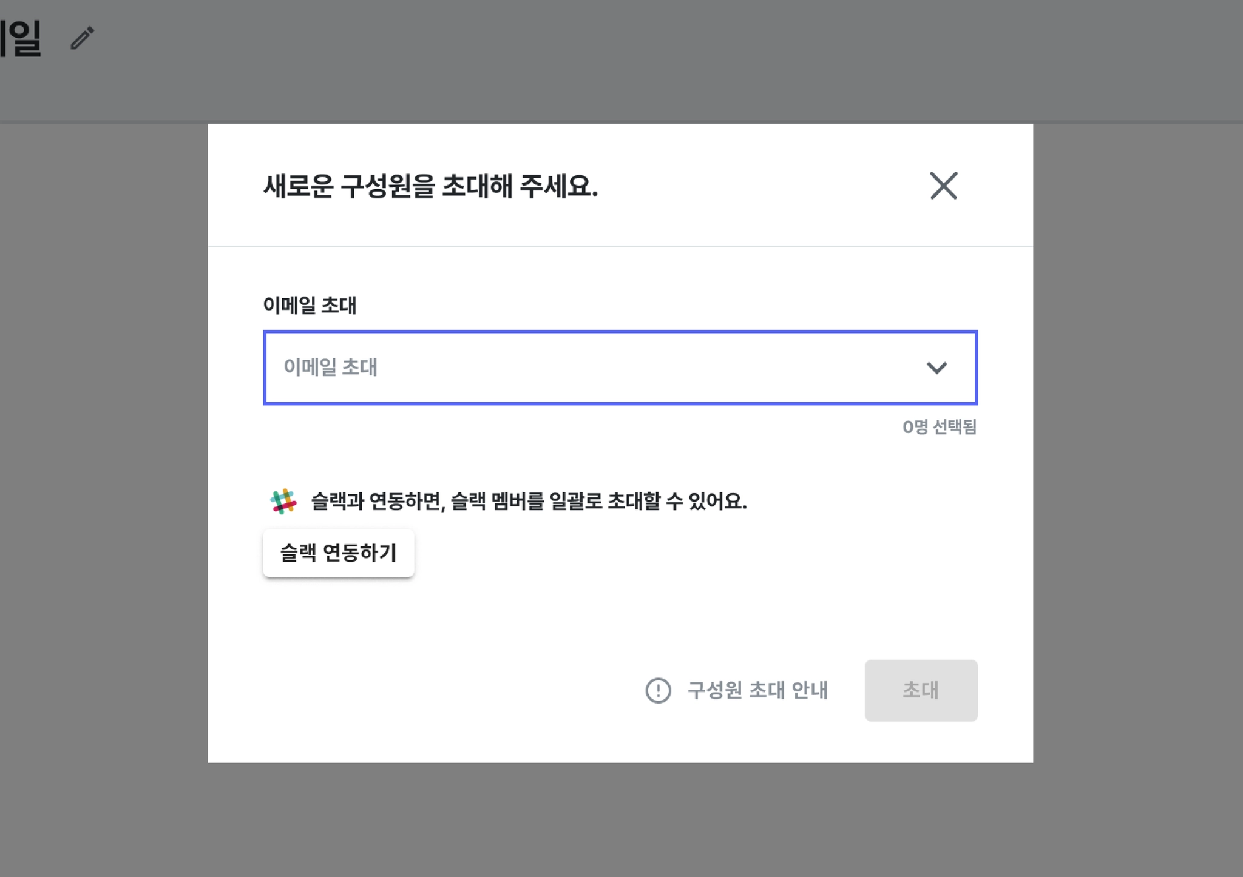Click the exclamation info circle icon
The width and height of the screenshot is (1243, 877).
[x=658, y=690]
